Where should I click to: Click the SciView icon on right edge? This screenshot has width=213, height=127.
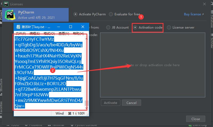pyautogui.click(x=212, y=35)
